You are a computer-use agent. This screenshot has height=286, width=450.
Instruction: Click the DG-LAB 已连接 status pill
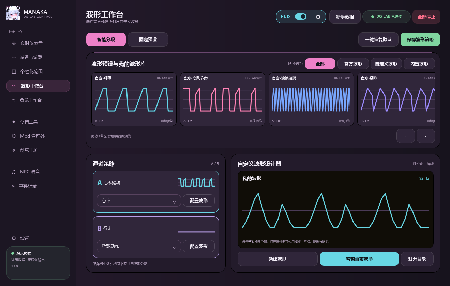(387, 17)
